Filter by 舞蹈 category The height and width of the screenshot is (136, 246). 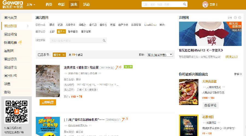click(113, 25)
